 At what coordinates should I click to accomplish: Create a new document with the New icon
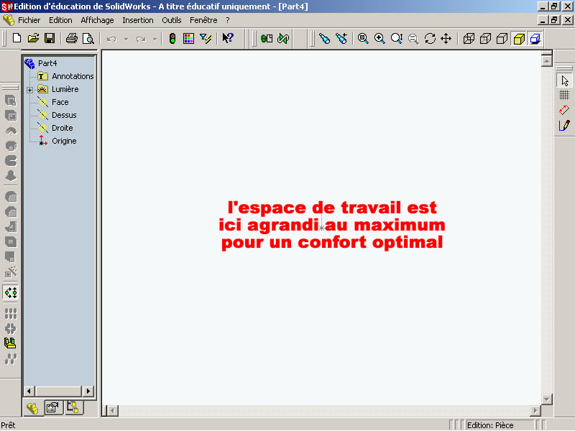(17, 38)
